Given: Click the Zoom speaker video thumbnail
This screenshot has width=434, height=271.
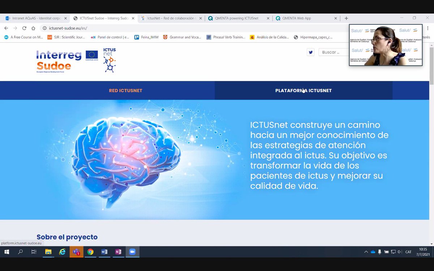Looking at the screenshot, I should pyautogui.click(x=386, y=45).
